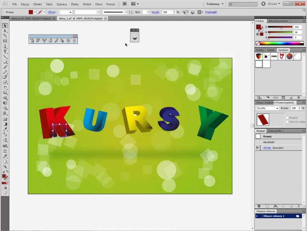This screenshot has width=307, height=231.
Task: Select the Pen tool
Action: click(x=5, y=46)
